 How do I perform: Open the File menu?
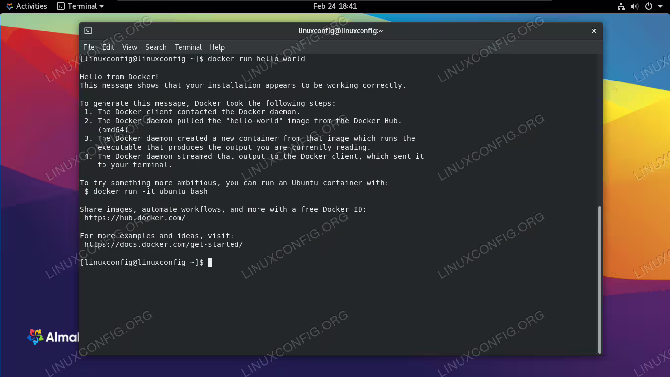pyautogui.click(x=89, y=47)
